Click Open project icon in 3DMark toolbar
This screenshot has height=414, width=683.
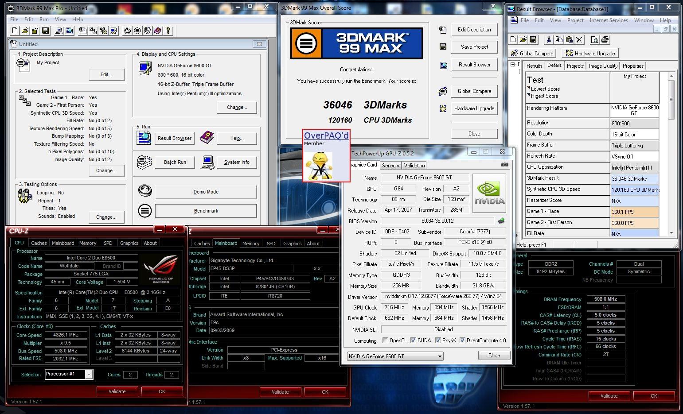(x=25, y=31)
